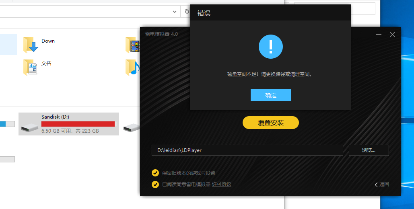Refresh the Explorer address bar
This screenshot has width=414, height=209.
pyautogui.click(x=187, y=12)
